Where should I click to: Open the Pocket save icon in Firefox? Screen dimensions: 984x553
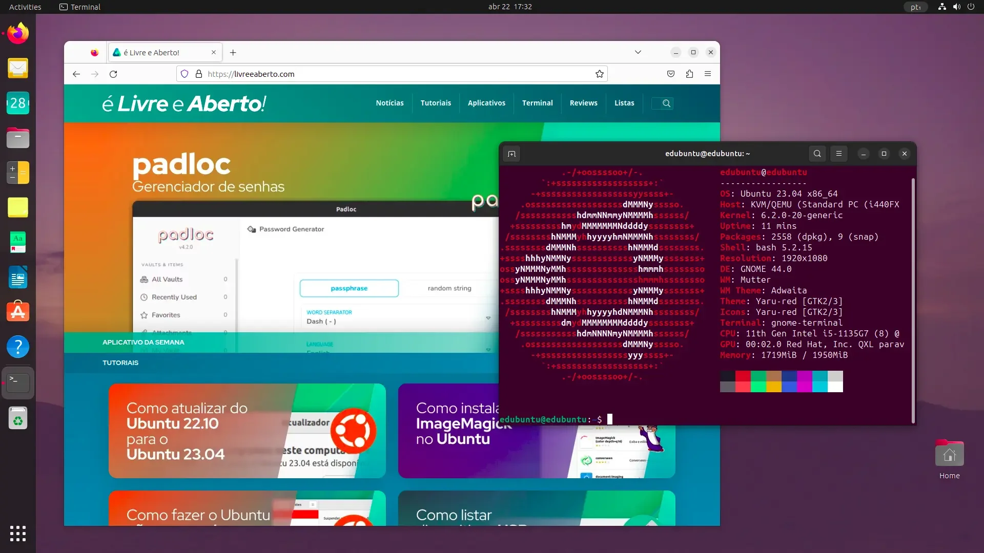pyautogui.click(x=671, y=74)
